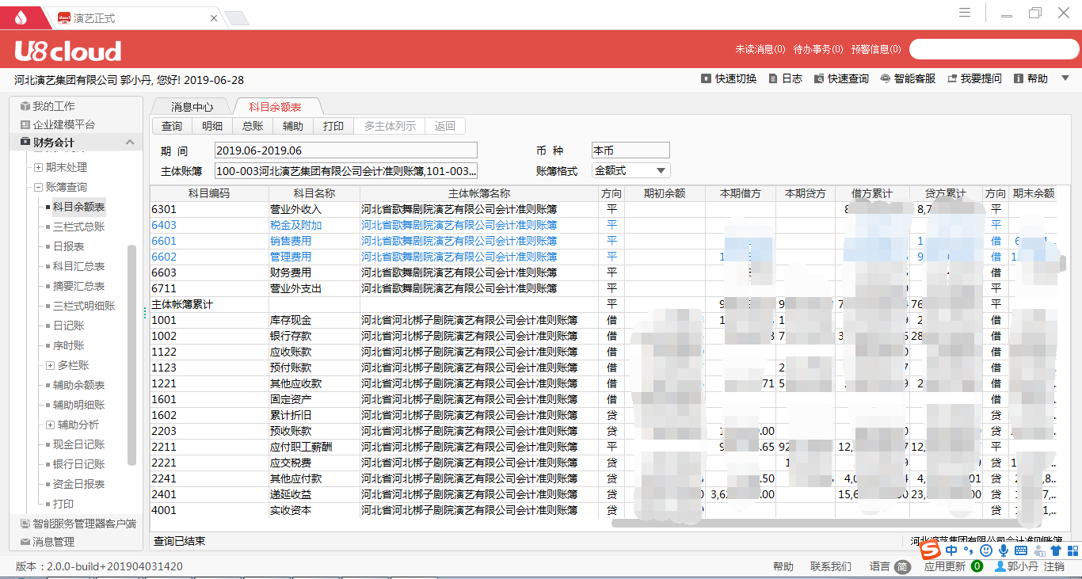Click the 我要提问 ask question icon
Viewport: 1082px width, 579px height.
coord(951,79)
